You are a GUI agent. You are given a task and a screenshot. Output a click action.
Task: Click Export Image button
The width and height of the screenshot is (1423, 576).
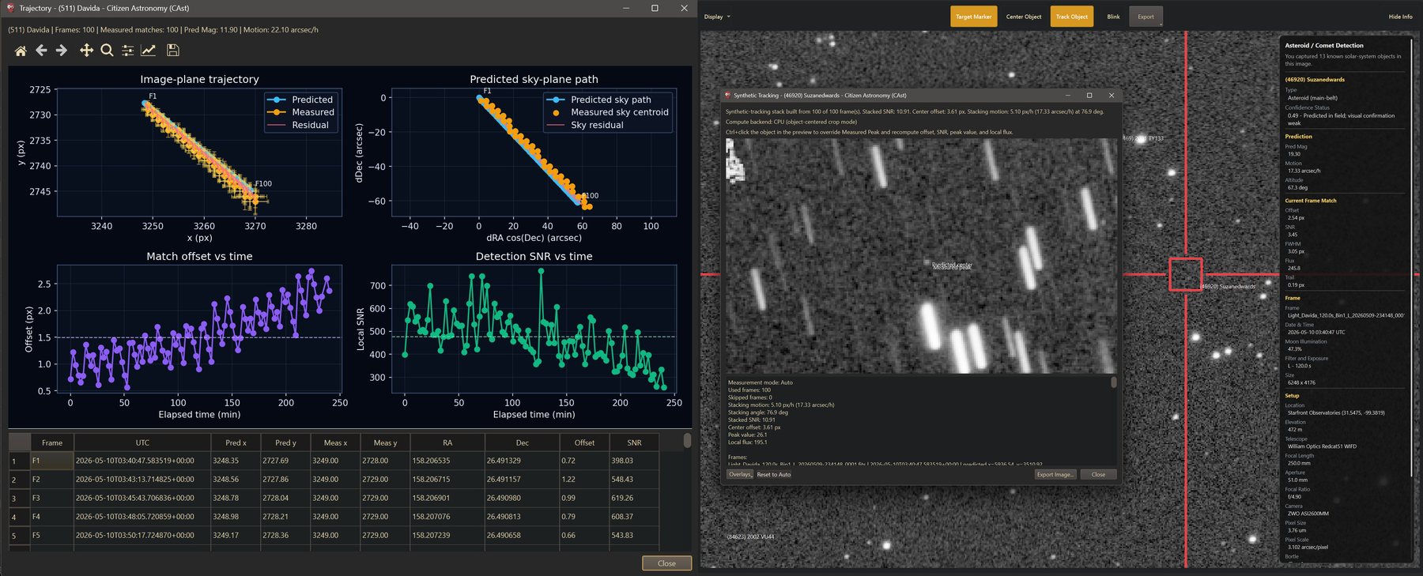(1055, 475)
